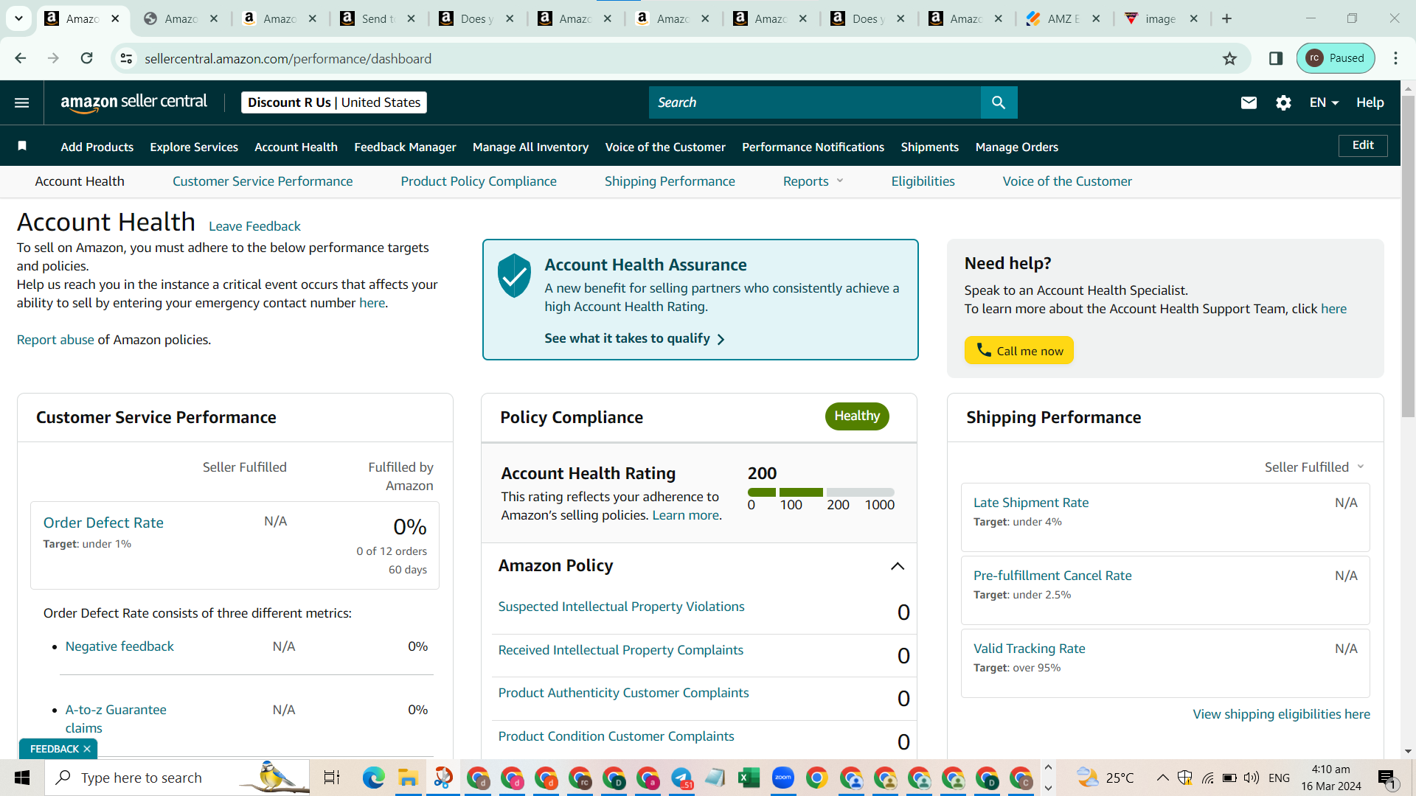Collapse the Amazon Policy section

pyautogui.click(x=898, y=566)
